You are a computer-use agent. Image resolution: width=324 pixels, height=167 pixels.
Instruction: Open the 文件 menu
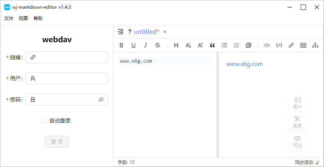coord(9,18)
